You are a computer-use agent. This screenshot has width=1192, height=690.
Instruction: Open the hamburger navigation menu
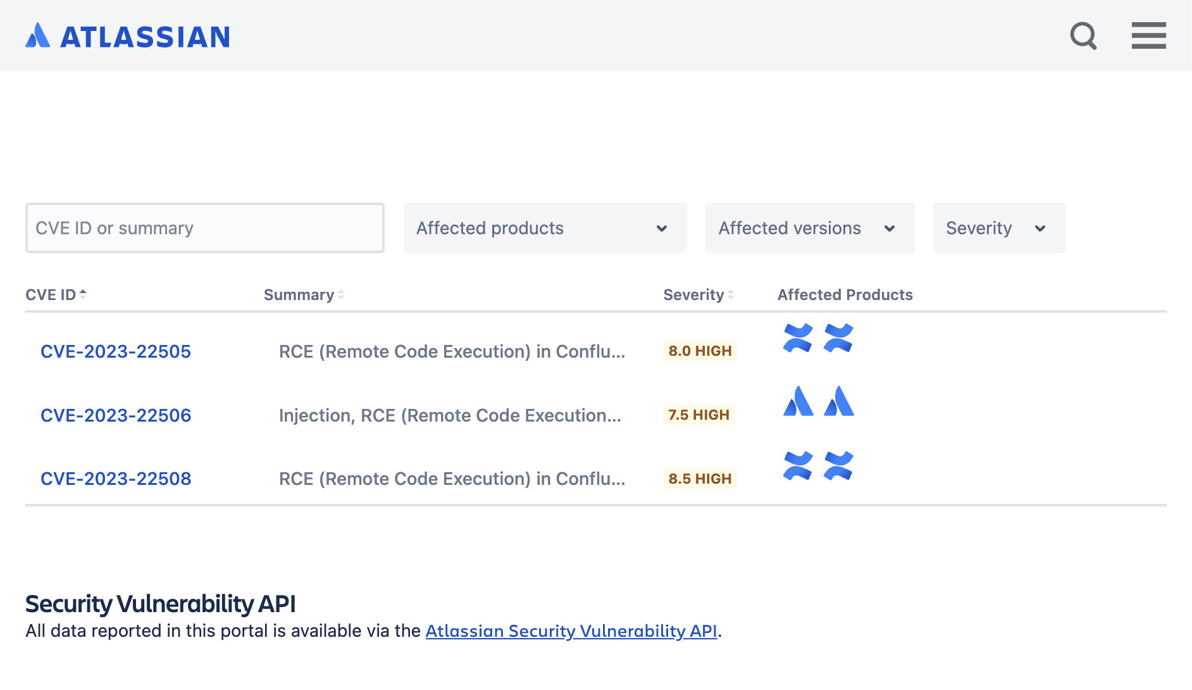point(1148,36)
